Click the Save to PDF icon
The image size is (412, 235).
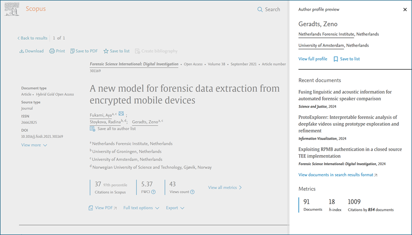click(73, 51)
